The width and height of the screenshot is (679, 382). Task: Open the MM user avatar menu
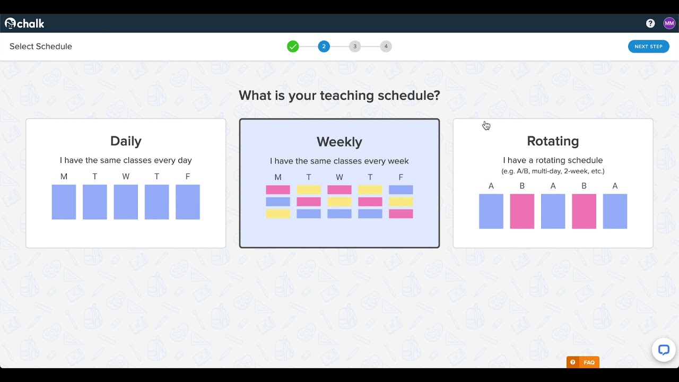(669, 23)
